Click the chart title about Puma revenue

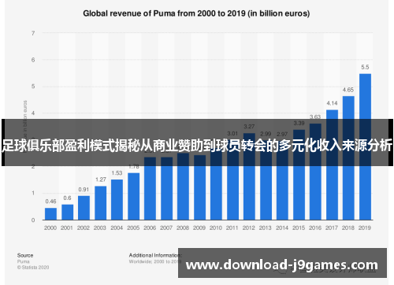pyautogui.click(x=196, y=13)
